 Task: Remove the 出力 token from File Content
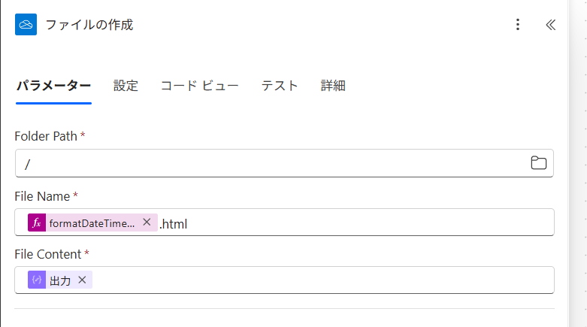(x=82, y=280)
